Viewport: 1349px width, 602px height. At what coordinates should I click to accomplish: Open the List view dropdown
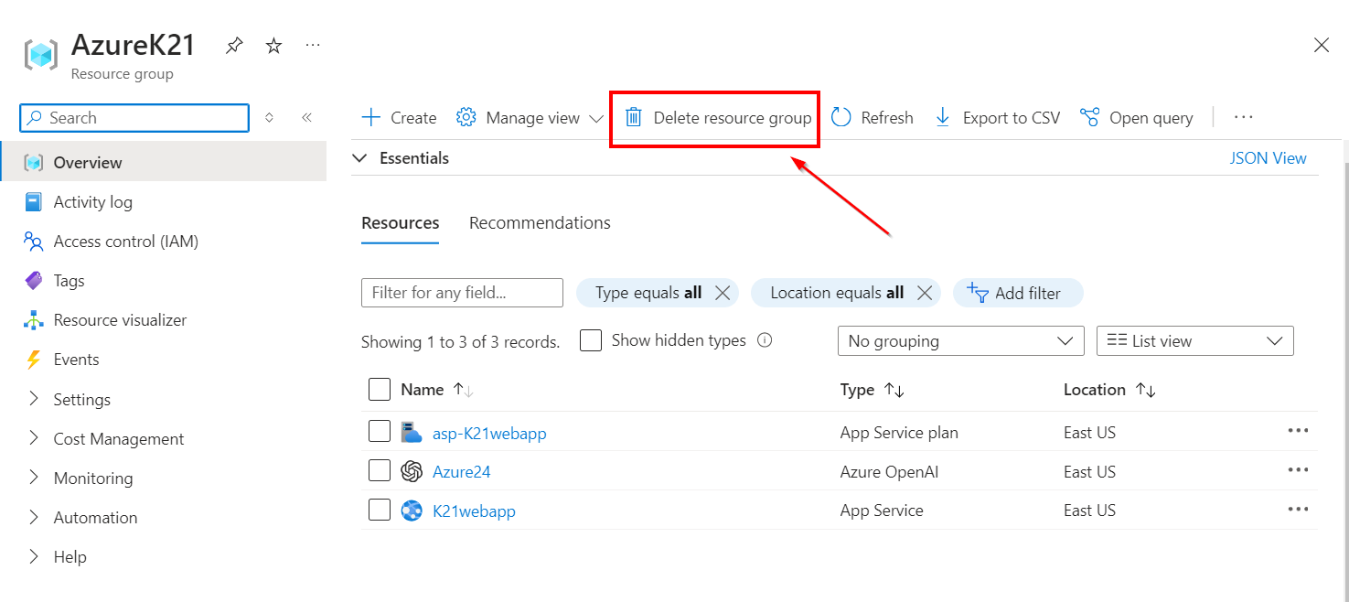1194,341
